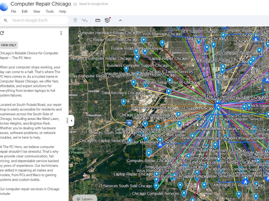Open the Tools menu
The height and width of the screenshot is (201, 269).
(49, 12)
